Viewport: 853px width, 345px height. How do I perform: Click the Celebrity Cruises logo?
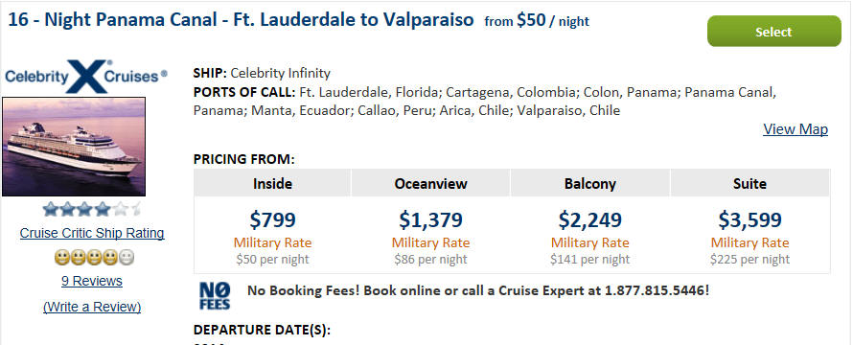[86, 76]
